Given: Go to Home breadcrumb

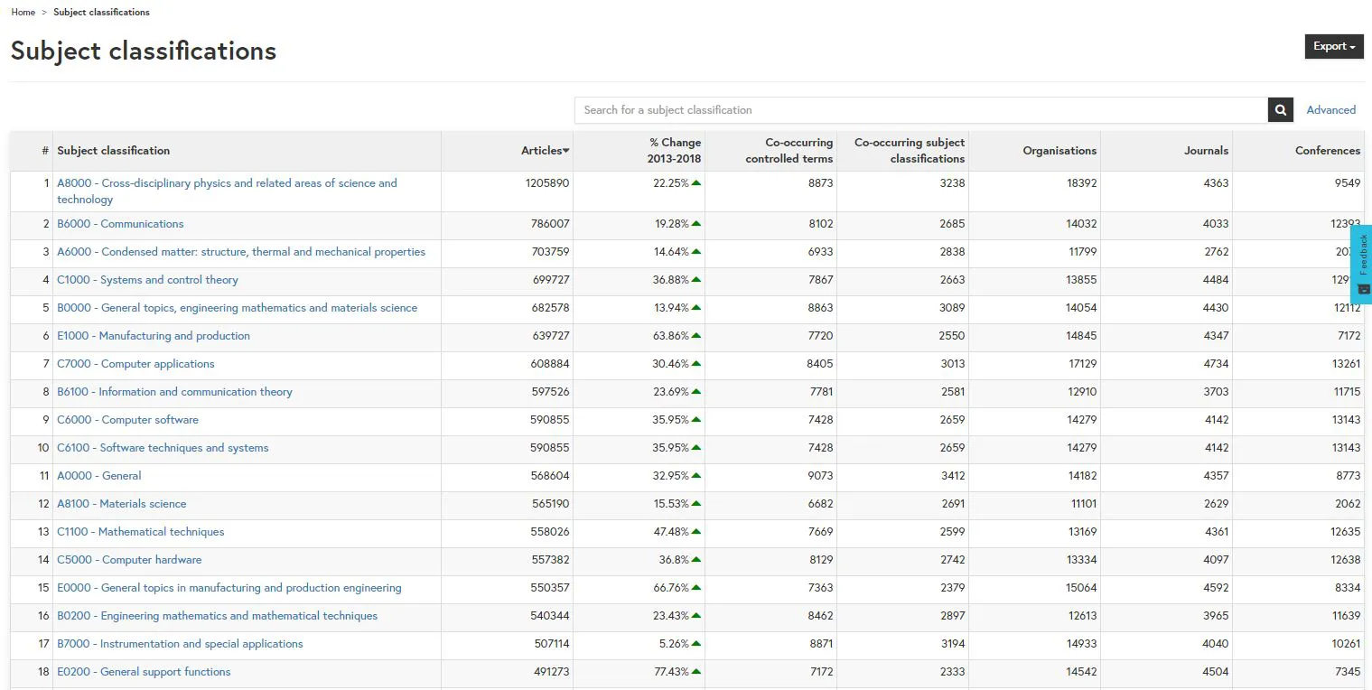Looking at the screenshot, I should (23, 13).
